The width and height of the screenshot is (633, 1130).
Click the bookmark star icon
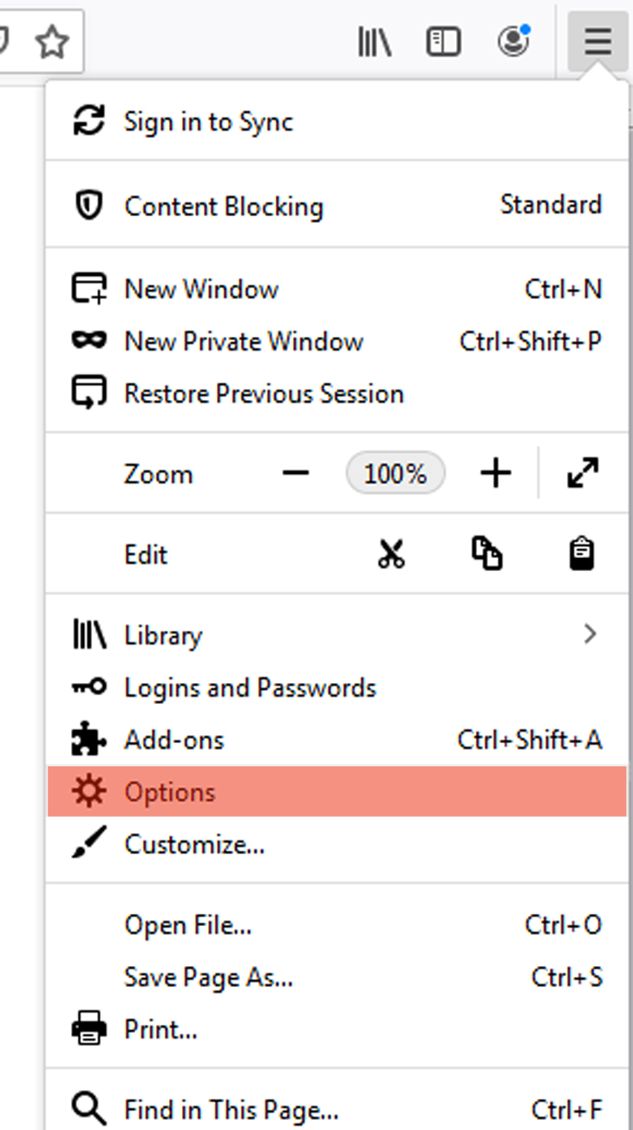[x=53, y=42]
